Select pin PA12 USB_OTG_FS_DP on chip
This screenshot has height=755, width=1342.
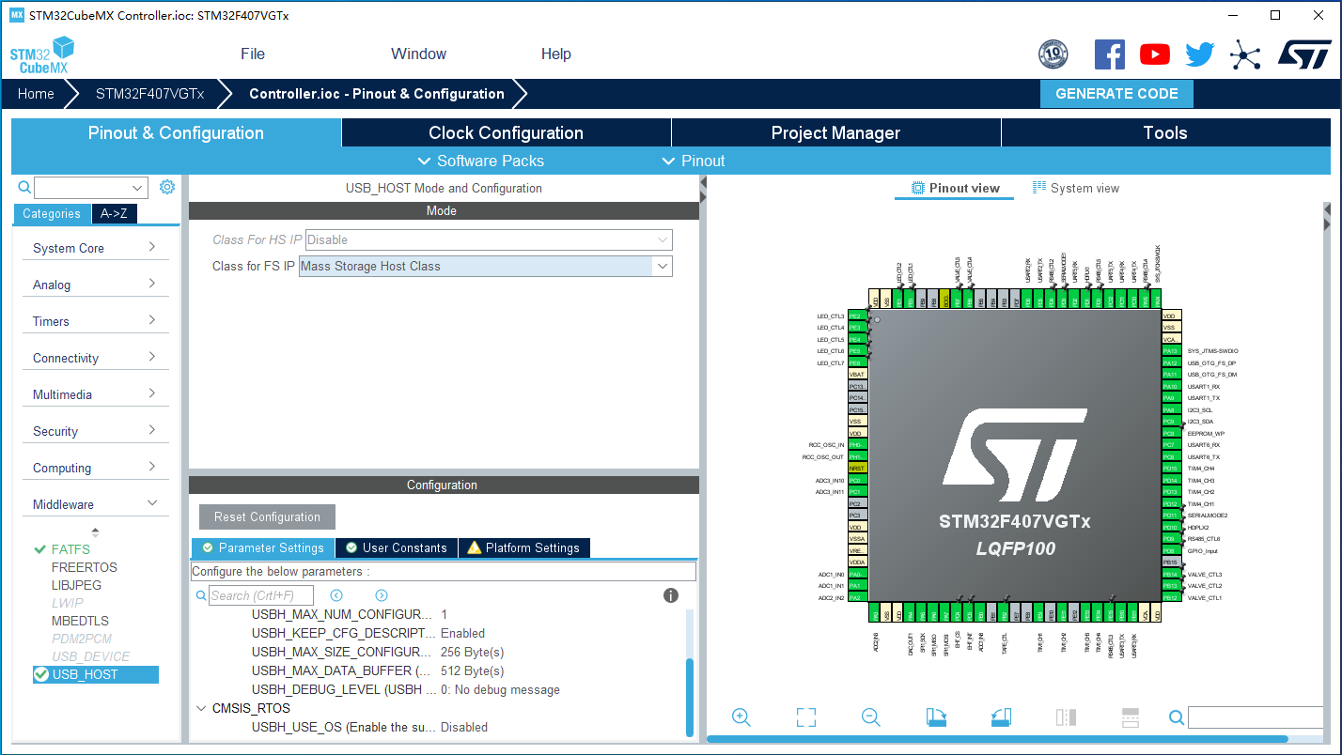(x=1170, y=362)
